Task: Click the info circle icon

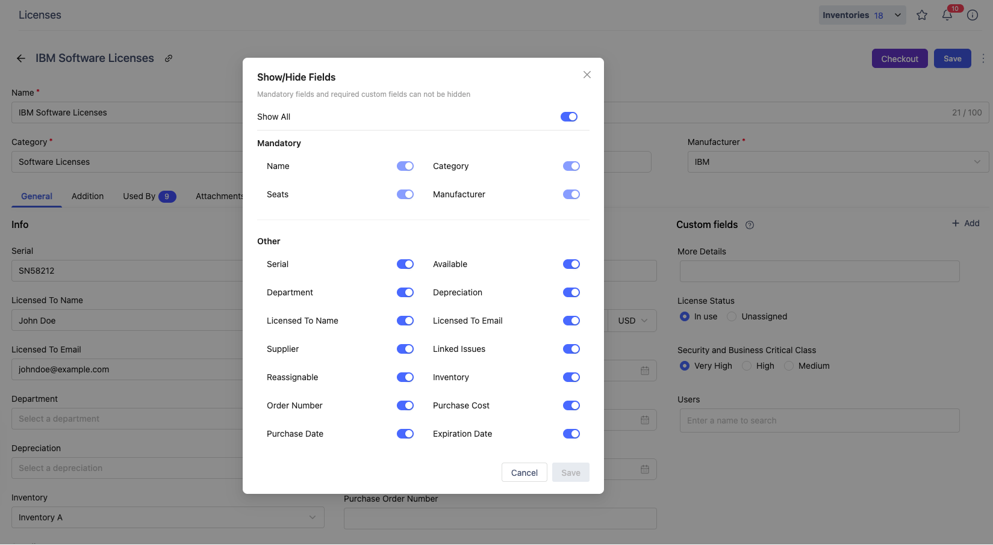Action: coord(972,15)
